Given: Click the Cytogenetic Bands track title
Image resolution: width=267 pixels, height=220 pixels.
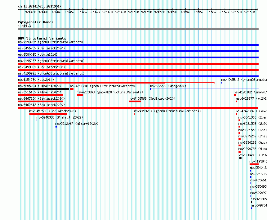Looking at the screenshot, I should (x=36, y=22).
